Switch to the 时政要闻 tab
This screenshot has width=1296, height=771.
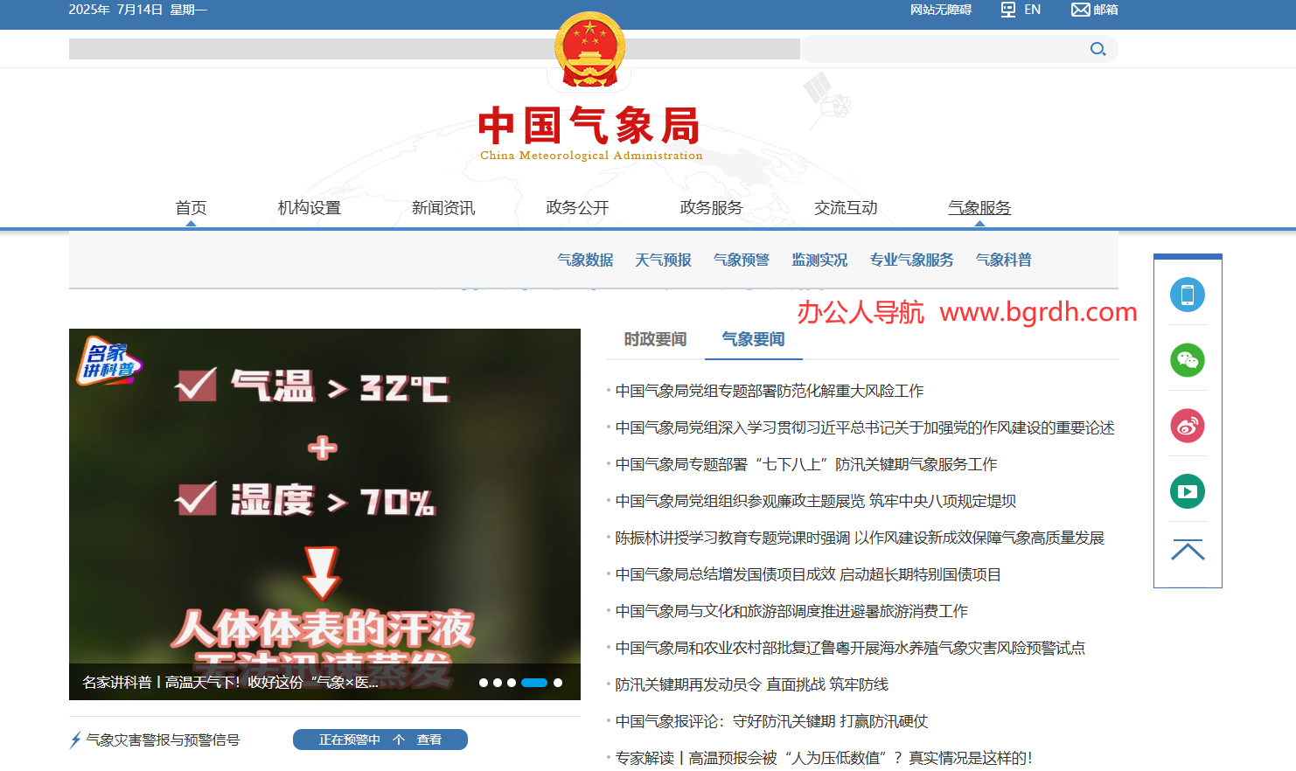655,339
